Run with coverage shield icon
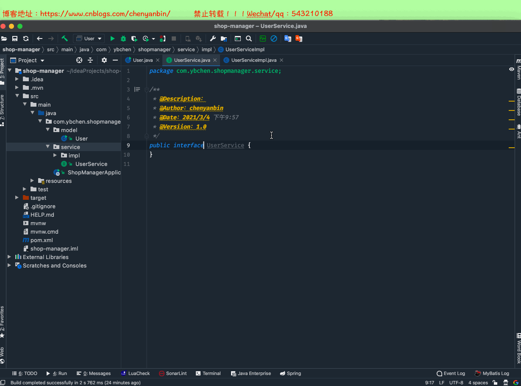The image size is (521, 386). pos(134,39)
